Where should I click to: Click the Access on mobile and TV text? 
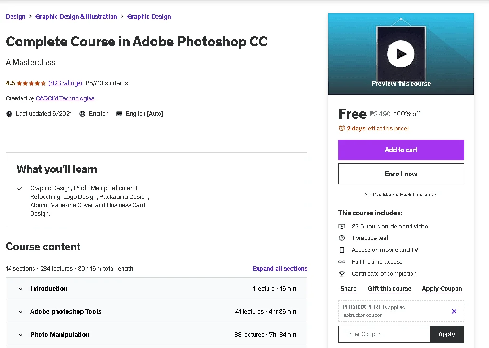point(385,250)
